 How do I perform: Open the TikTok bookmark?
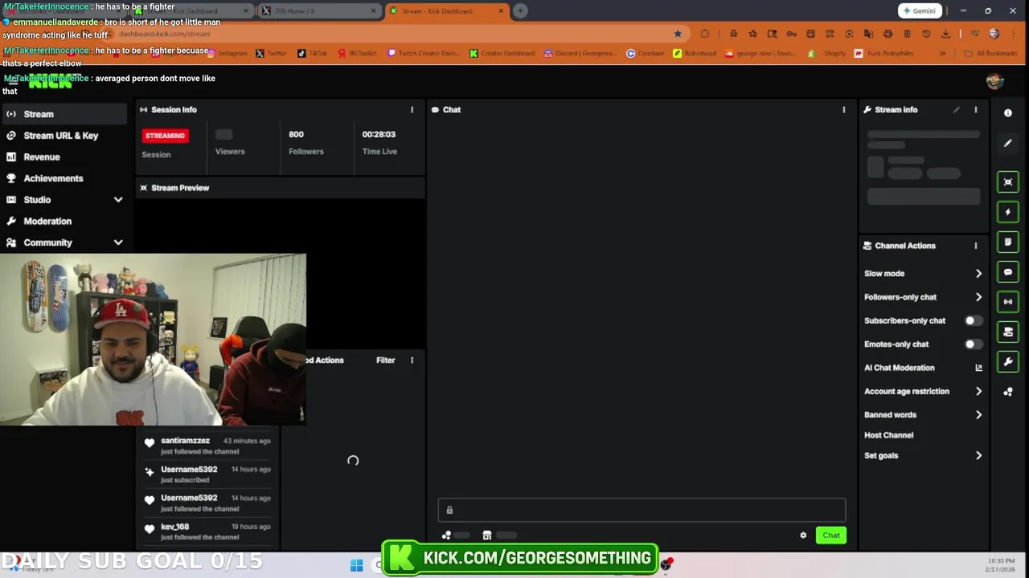[x=313, y=54]
